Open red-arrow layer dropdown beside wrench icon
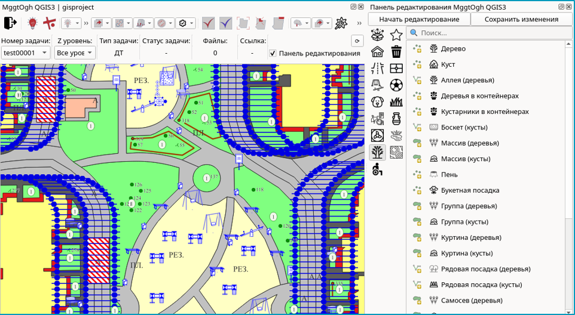 click(322, 23)
